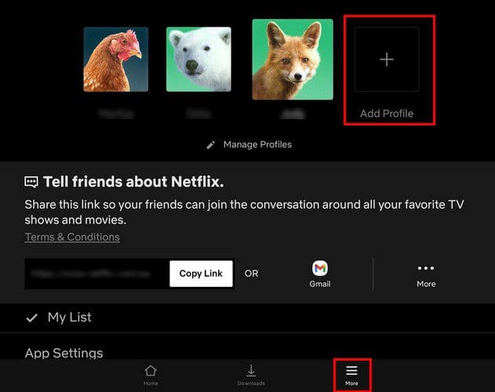Open the Downloads tab
The height and width of the screenshot is (392, 495).
tap(251, 376)
